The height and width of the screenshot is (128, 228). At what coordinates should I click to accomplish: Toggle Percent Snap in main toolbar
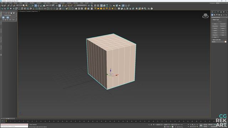(69, 6)
